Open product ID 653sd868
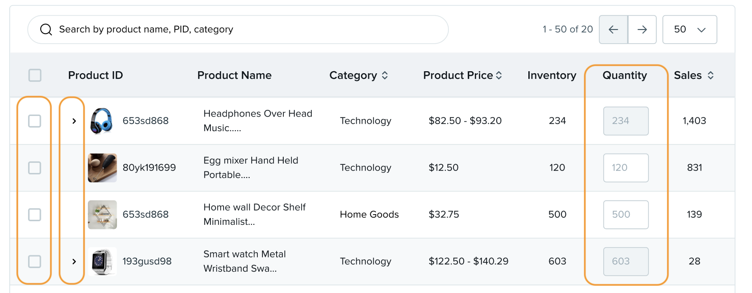Image resolution: width=752 pixels, height=293 pixels. tap(147, 121)
